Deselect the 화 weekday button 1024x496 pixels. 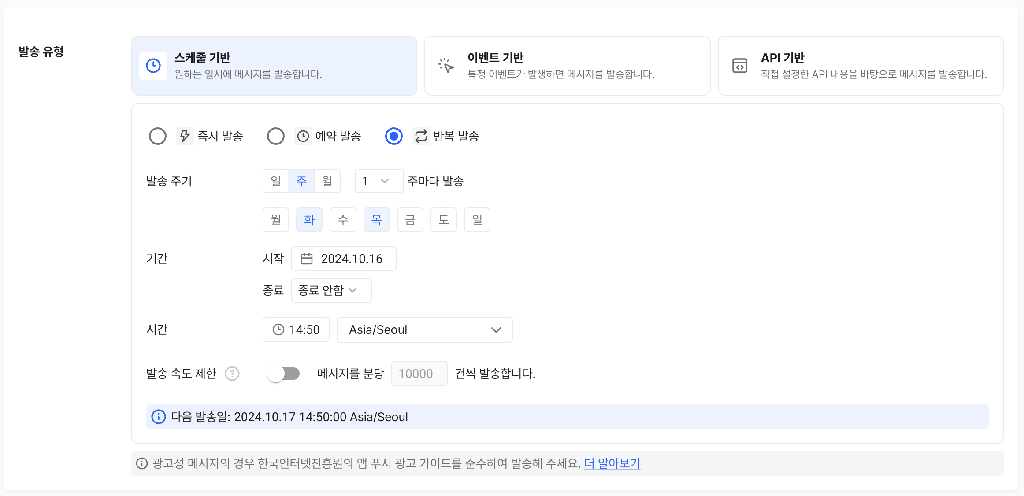click(x=309, y=220)
